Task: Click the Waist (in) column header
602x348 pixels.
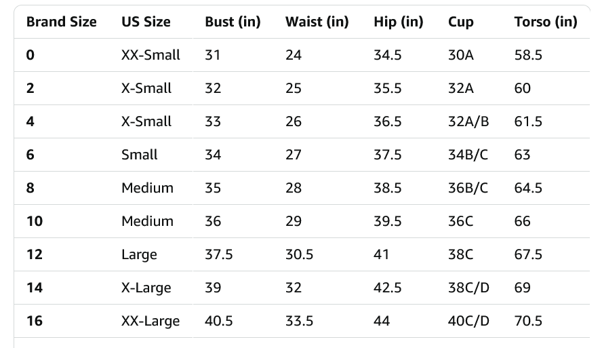Action: click(317, 22)
